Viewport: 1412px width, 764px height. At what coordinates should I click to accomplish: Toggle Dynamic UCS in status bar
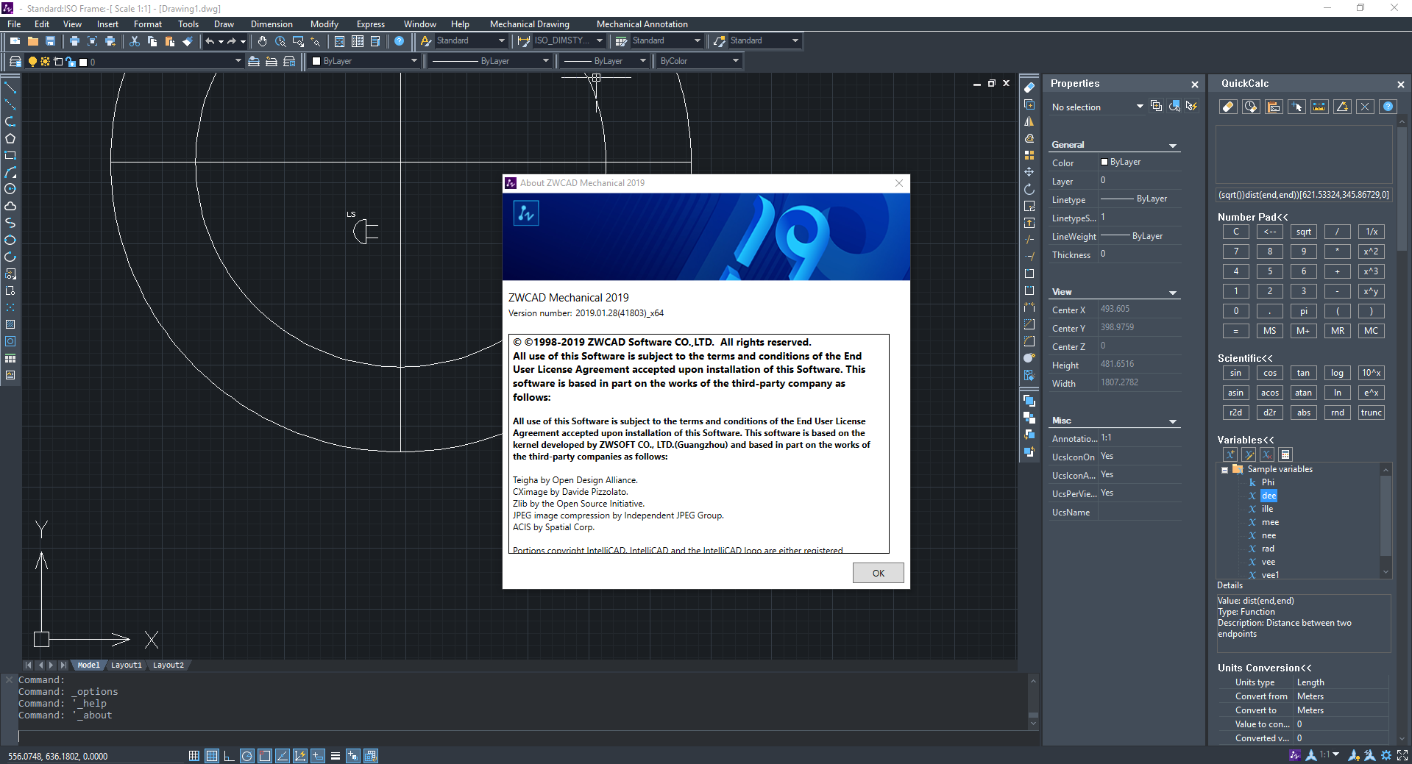[x=300, y=756]
